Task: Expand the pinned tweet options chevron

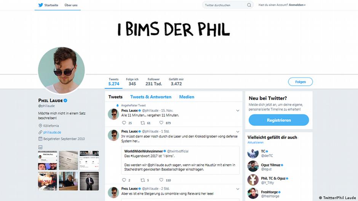Action: 238,111
